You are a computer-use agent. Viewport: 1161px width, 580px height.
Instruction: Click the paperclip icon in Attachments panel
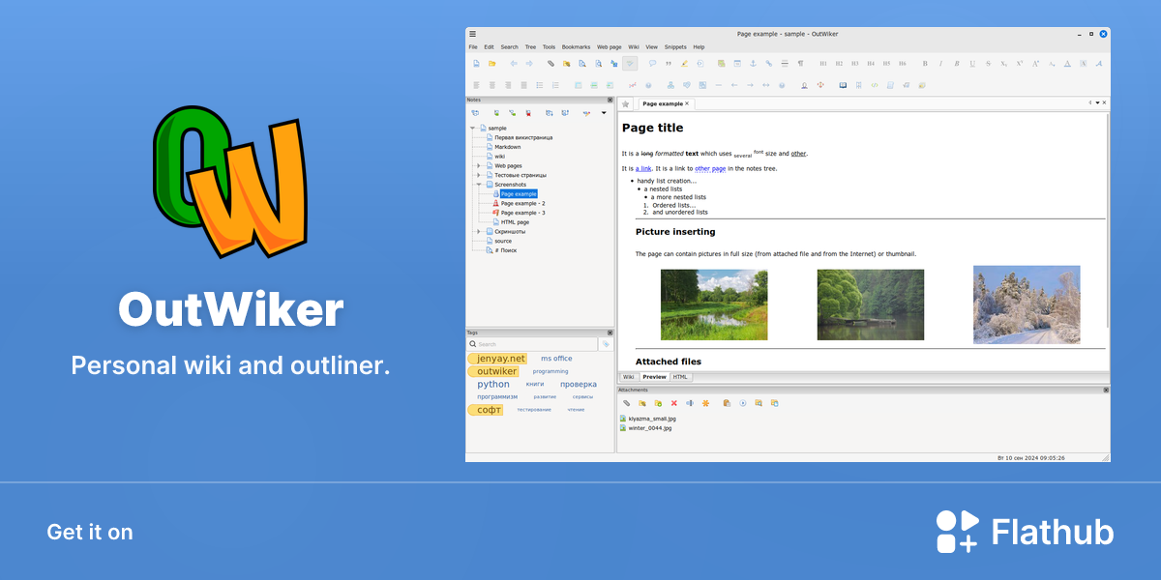click(626, 403)
